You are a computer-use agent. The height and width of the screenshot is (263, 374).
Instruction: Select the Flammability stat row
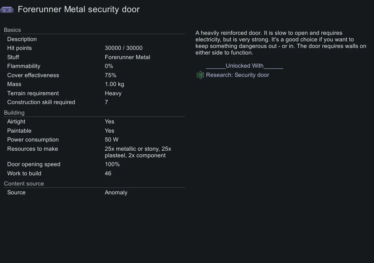(94, 66)
